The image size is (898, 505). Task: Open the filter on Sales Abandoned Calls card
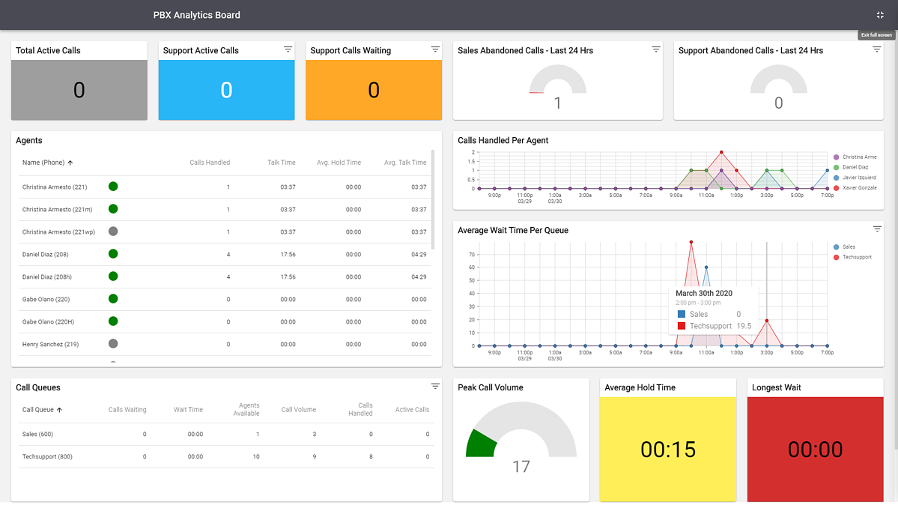[656, 48]
